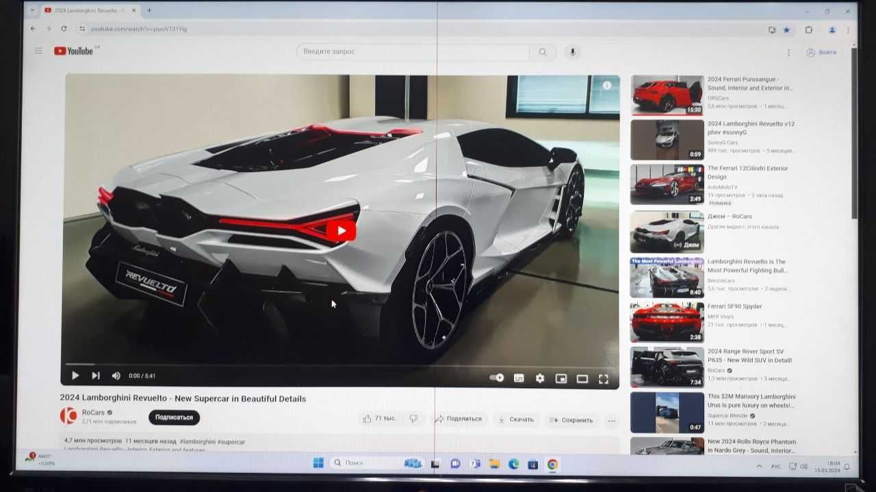
Task: Toggle the autoplay switch in player
Action: point(497,377)
